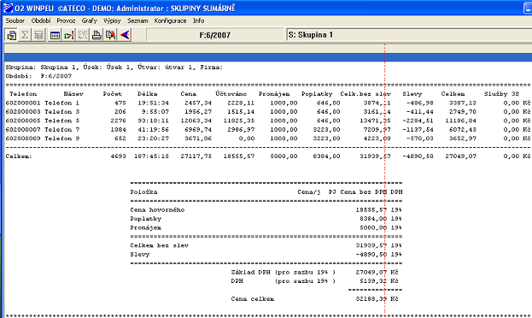Click the Délka column header

pos(148,94)
